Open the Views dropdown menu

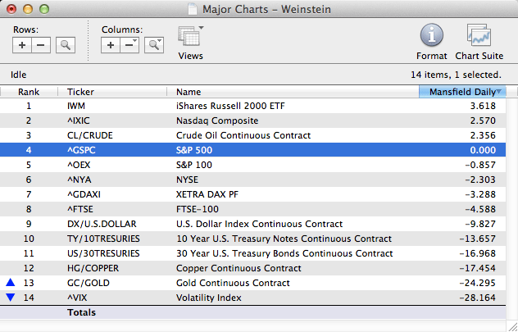pos(190,39)
